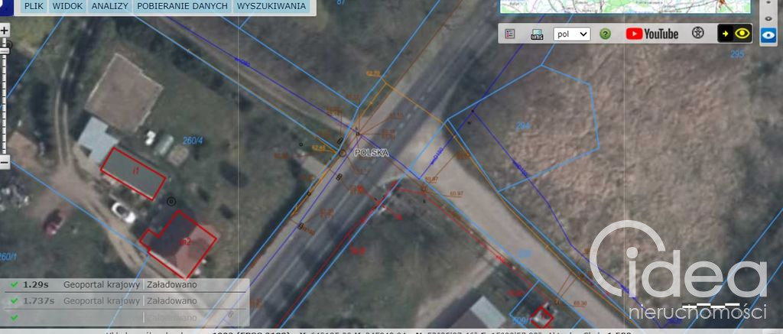The width and height of the screenshot is (783, 334).
Task: Open the POBIERANIE DANYCH menu
Action: pyautogui.click(x=182, y=6)
